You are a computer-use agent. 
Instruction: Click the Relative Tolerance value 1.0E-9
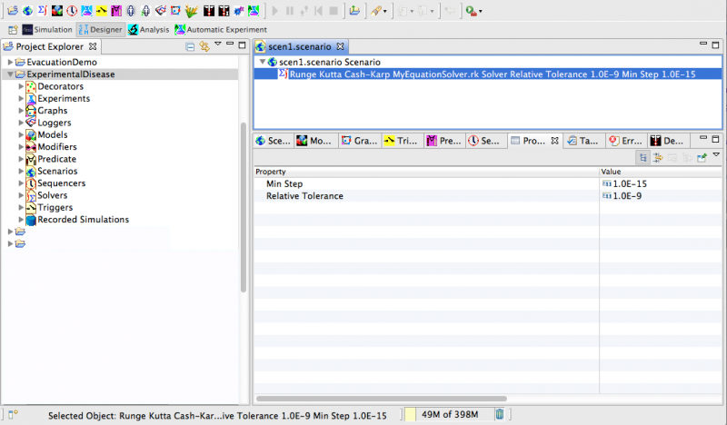tap(627, 196)
